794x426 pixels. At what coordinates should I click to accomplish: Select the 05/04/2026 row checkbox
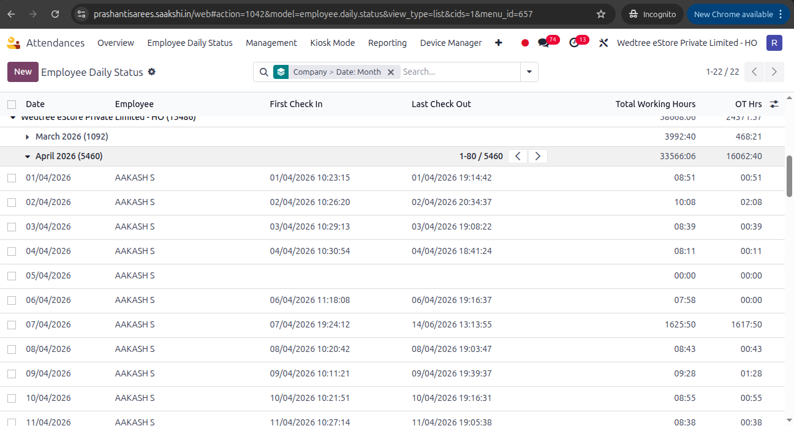pos(12,276)
